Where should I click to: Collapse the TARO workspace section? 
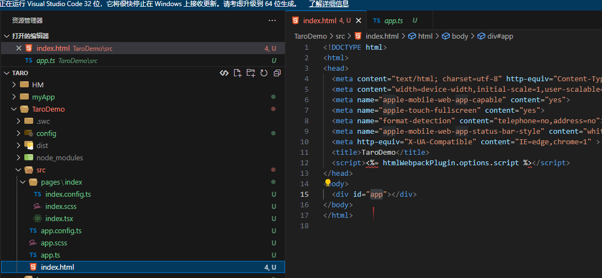[x=7, y=73]
